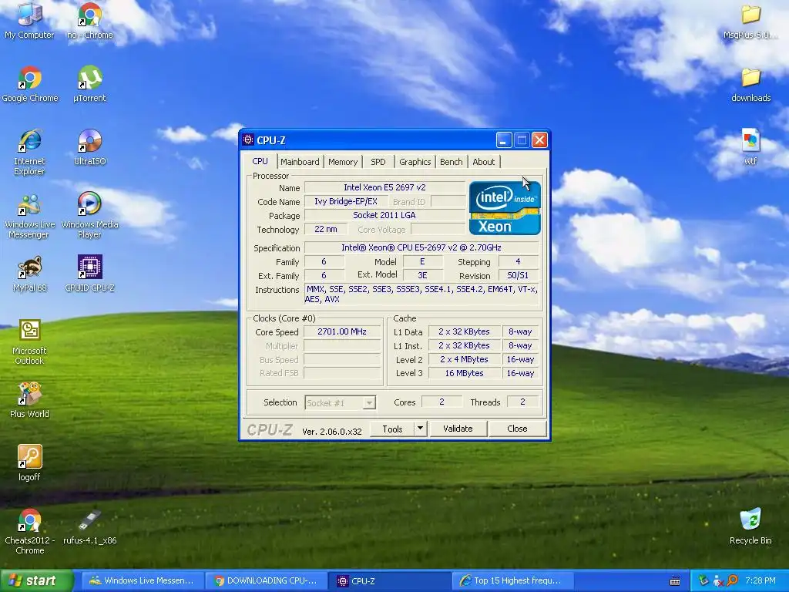Image resolution: width=789 pixels, height=592 pixels.
Task: Click the Intel Xeon logo badge
Action: pos(505,208)
